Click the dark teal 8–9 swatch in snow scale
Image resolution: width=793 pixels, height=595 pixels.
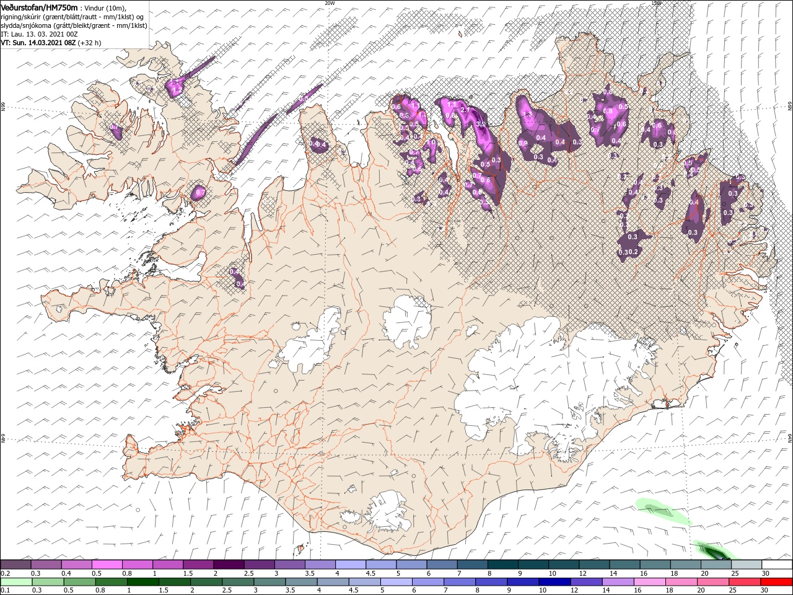pos(502,565)
